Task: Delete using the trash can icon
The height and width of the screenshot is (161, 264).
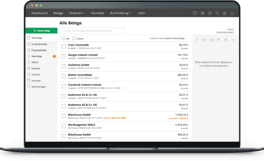Action: [225, 40]
